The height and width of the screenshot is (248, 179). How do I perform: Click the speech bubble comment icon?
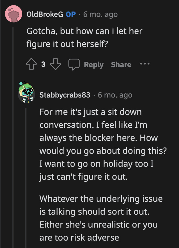(x=74, y=64)
